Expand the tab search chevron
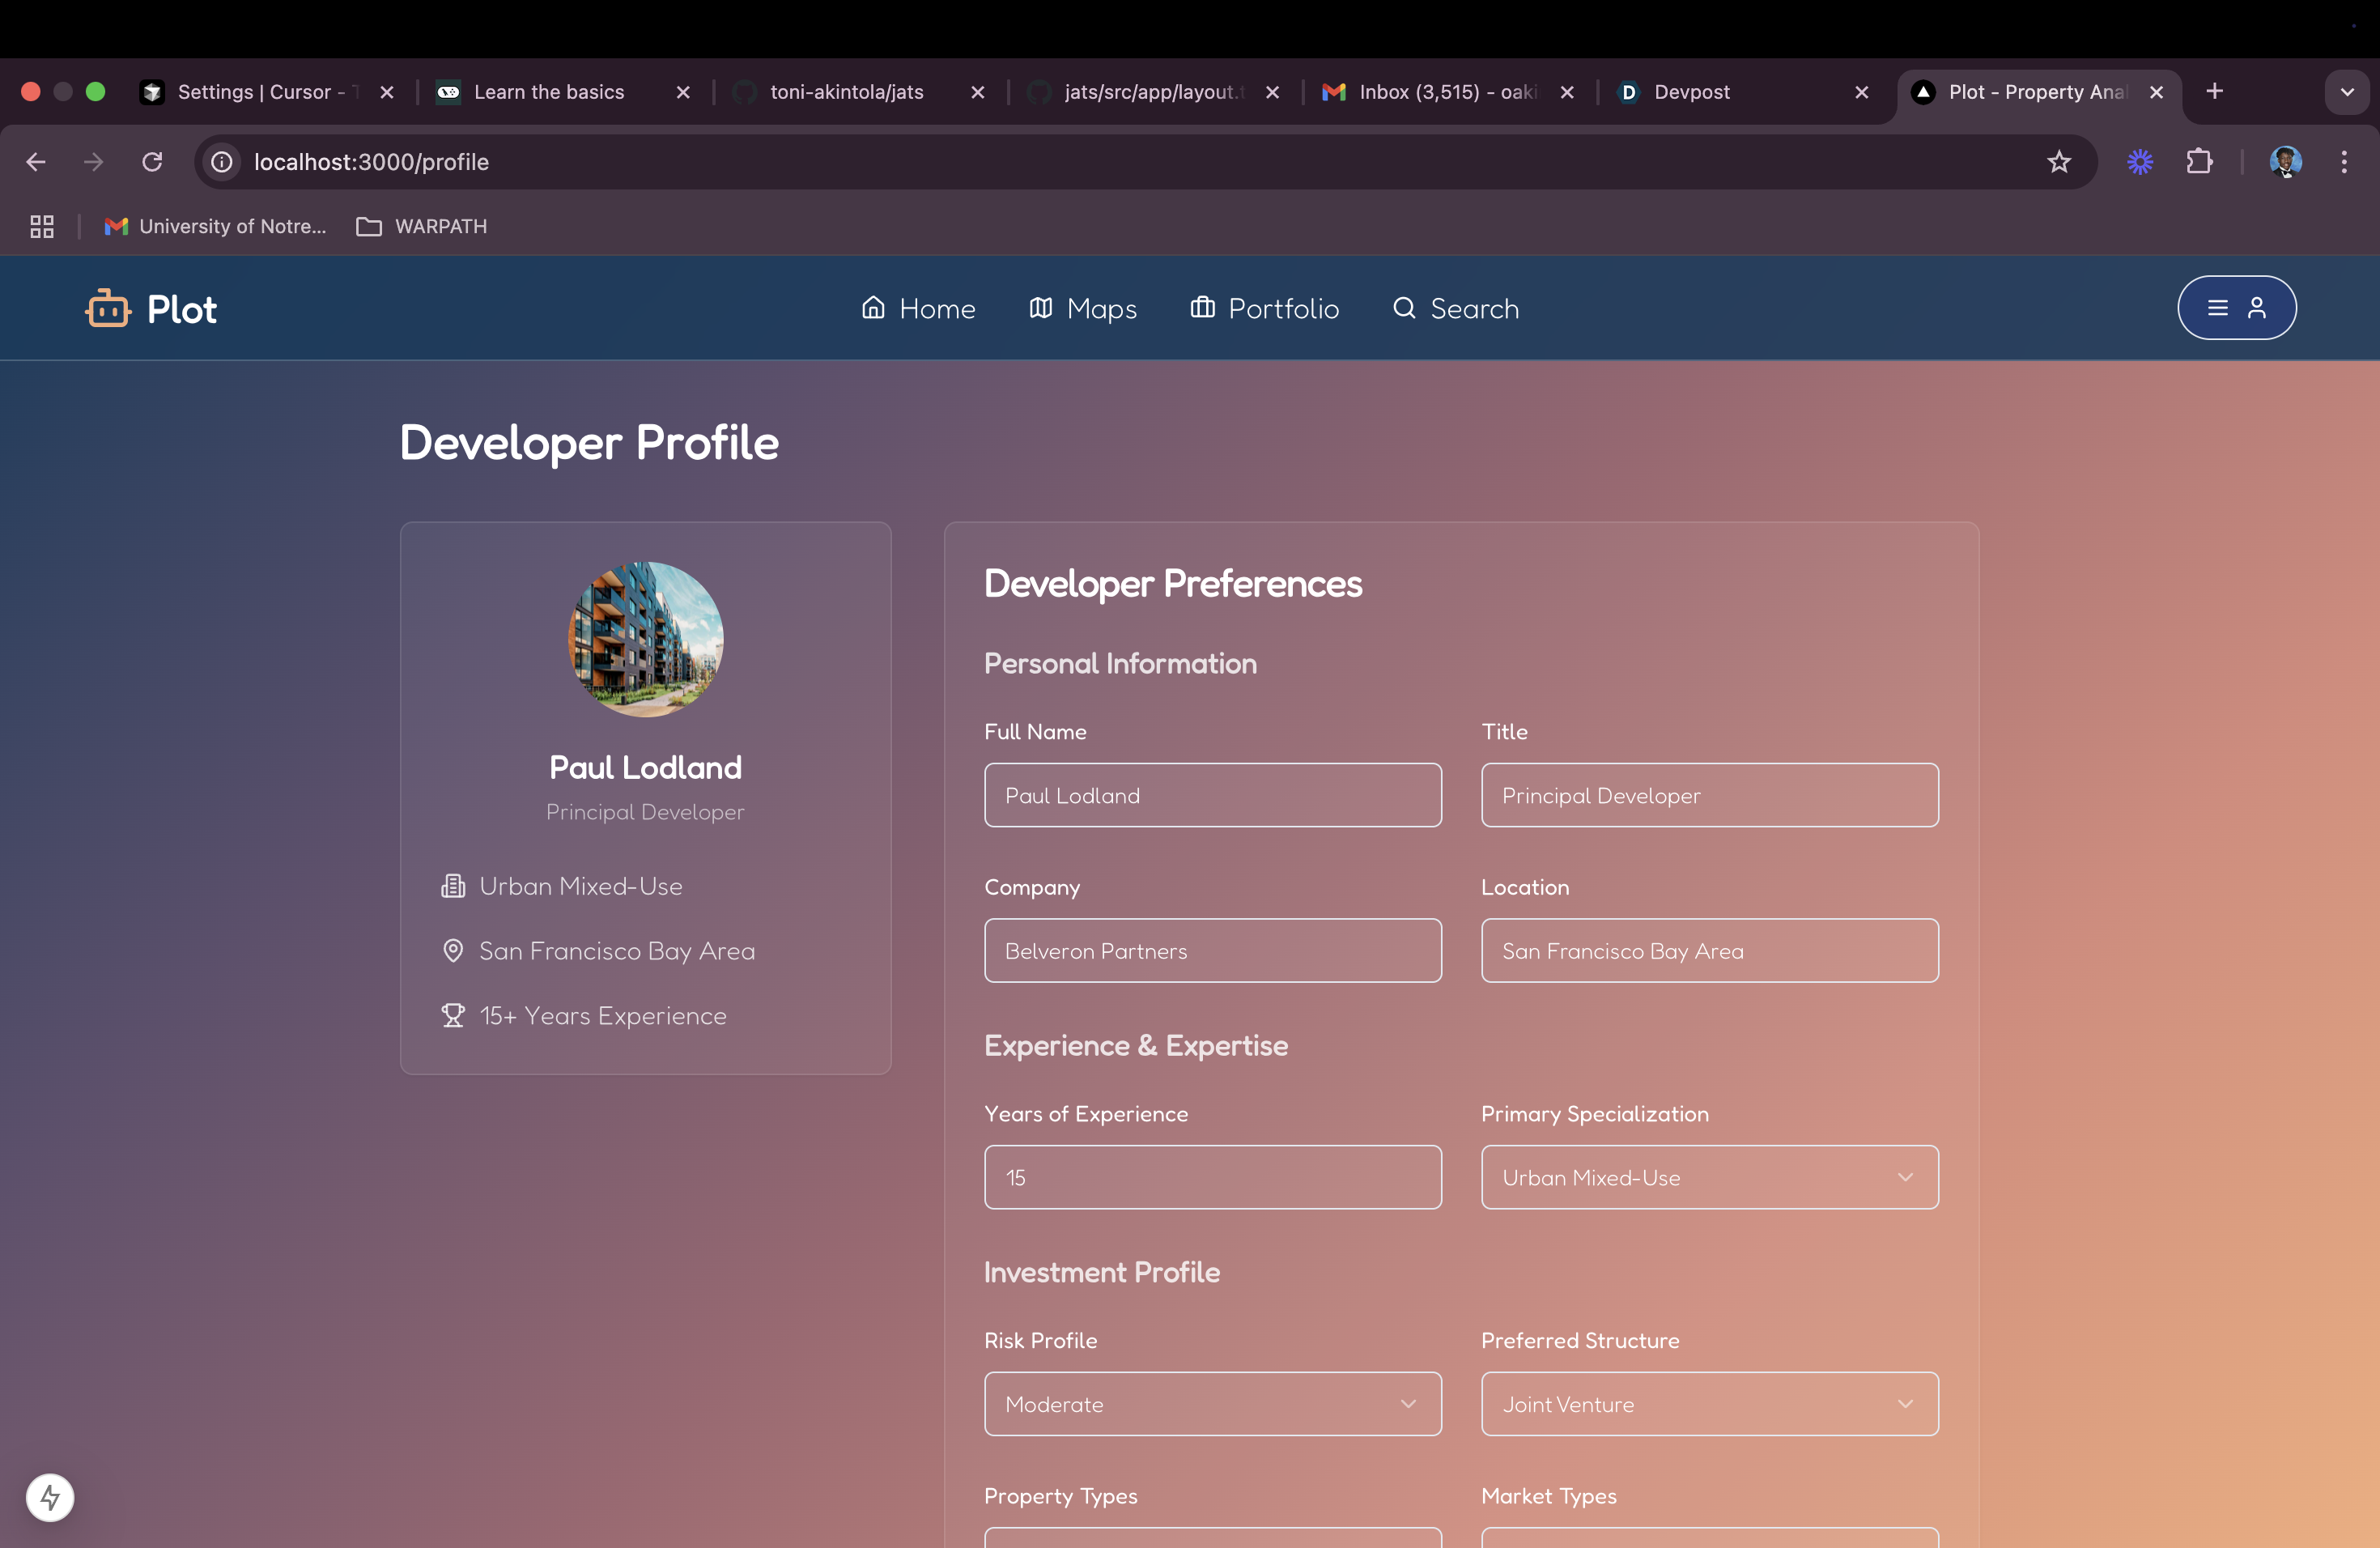This screenshot has height=1548, width=2380. (2346, 92)
